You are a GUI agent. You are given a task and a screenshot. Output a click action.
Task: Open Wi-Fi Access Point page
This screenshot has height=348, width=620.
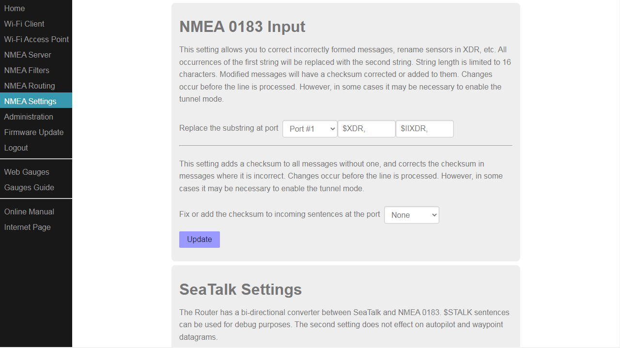tap(36, 39)
